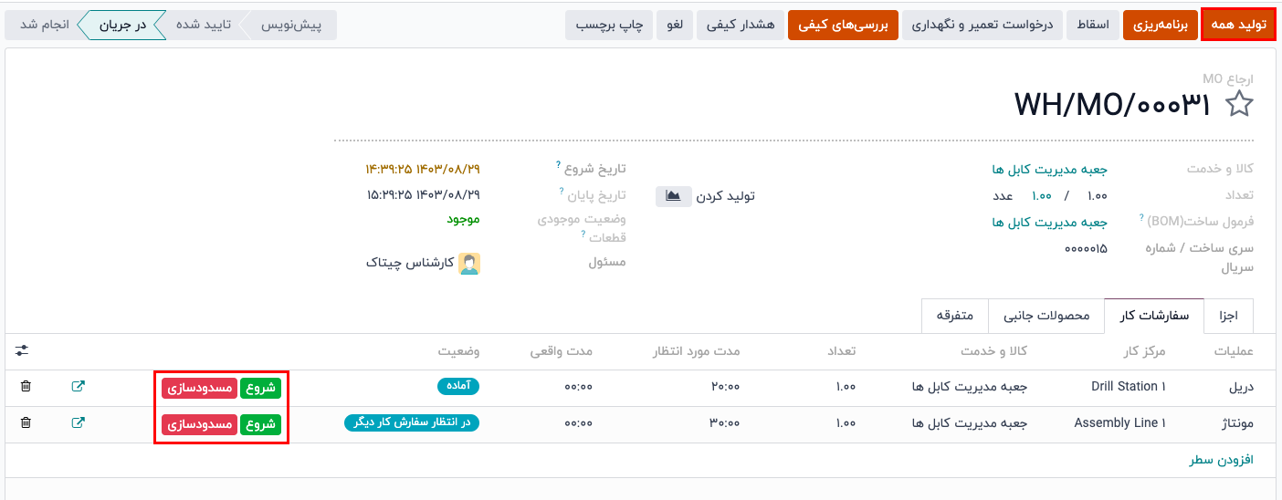Screen dimensions: 1282x500
Task: Click the forecast chart icon
Action: click(674, 196)
